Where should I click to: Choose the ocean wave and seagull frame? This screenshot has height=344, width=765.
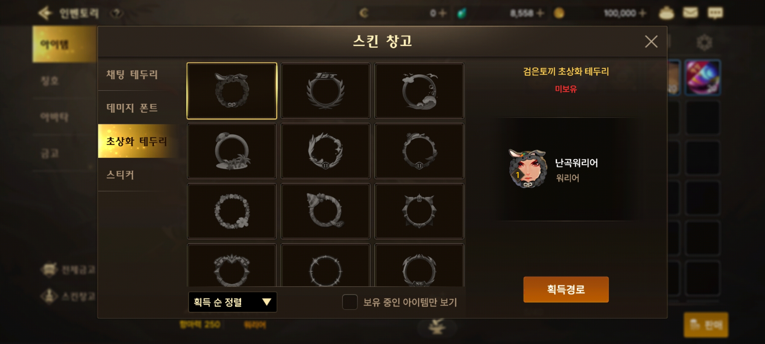(419, 91)
